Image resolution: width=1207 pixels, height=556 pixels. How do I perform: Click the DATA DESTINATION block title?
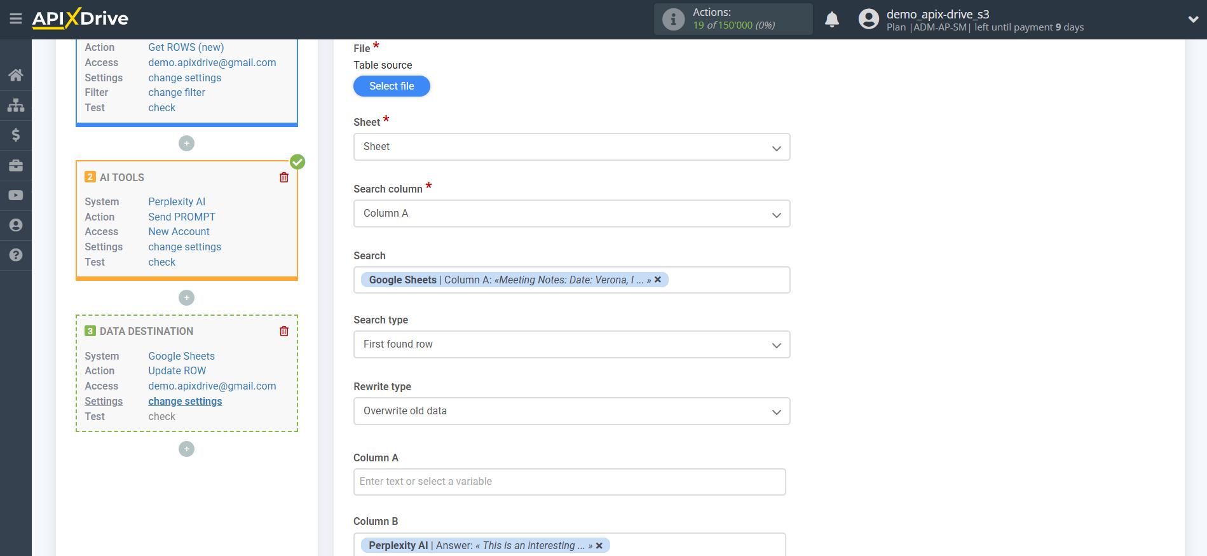point(146,331)
